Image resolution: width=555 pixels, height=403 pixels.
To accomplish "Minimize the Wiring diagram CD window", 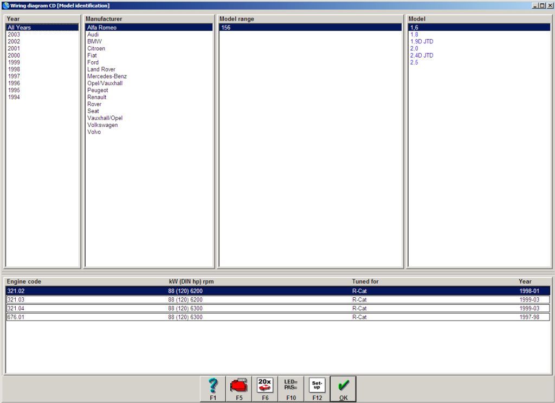I will pos(535,5).
